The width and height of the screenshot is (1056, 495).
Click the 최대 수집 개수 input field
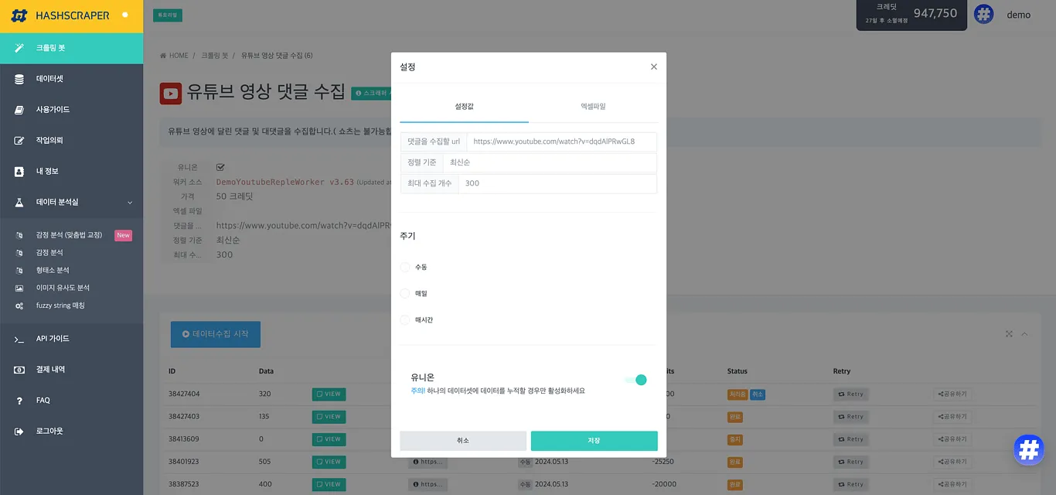click(x=557, y=183)
